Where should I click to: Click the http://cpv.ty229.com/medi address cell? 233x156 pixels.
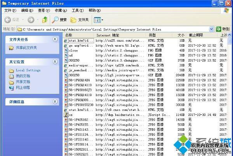point(120,65)
